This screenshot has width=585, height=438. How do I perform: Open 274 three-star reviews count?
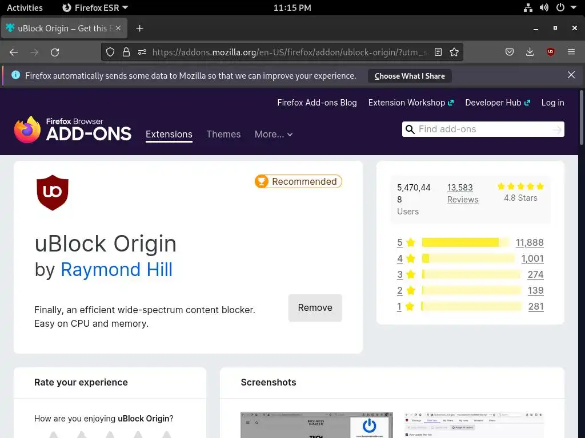pos(535,274)
